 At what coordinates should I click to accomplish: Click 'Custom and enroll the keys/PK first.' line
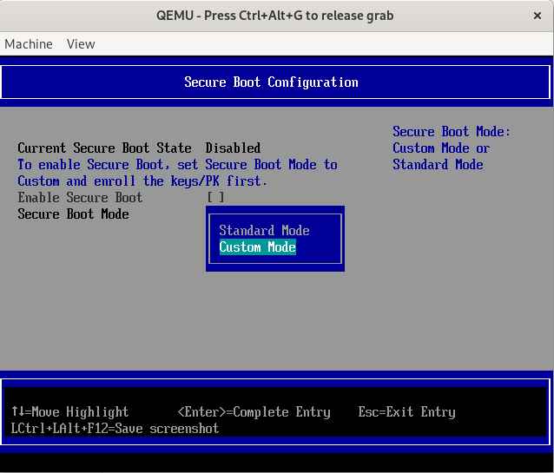point(142,181)
